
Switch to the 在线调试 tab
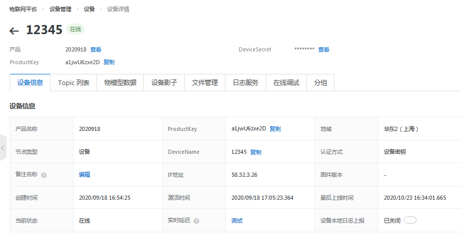point(286,83)
